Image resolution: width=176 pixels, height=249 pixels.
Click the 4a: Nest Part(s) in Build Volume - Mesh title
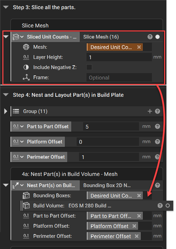(70, 174)
